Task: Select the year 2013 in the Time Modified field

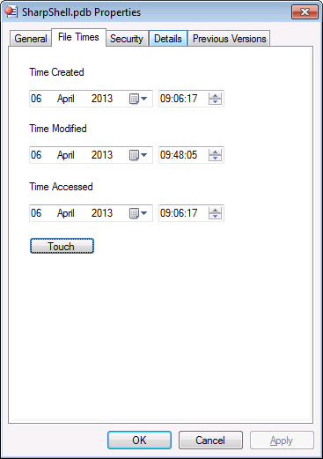Action: pyautogui.click(x=102, y=155)
